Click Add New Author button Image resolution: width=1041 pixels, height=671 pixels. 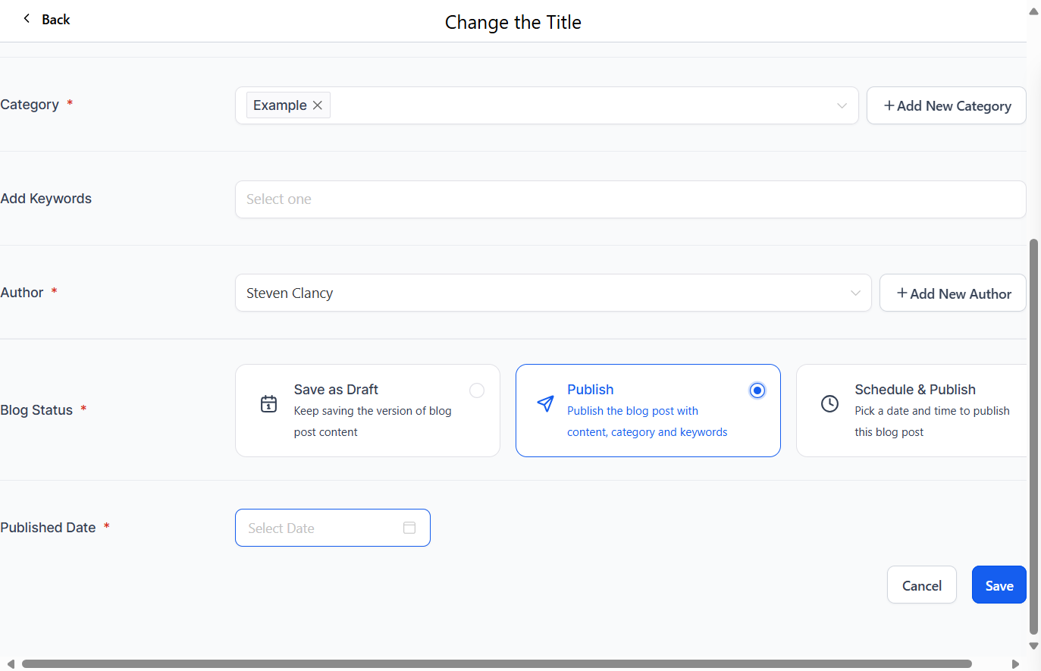point(953,293)
